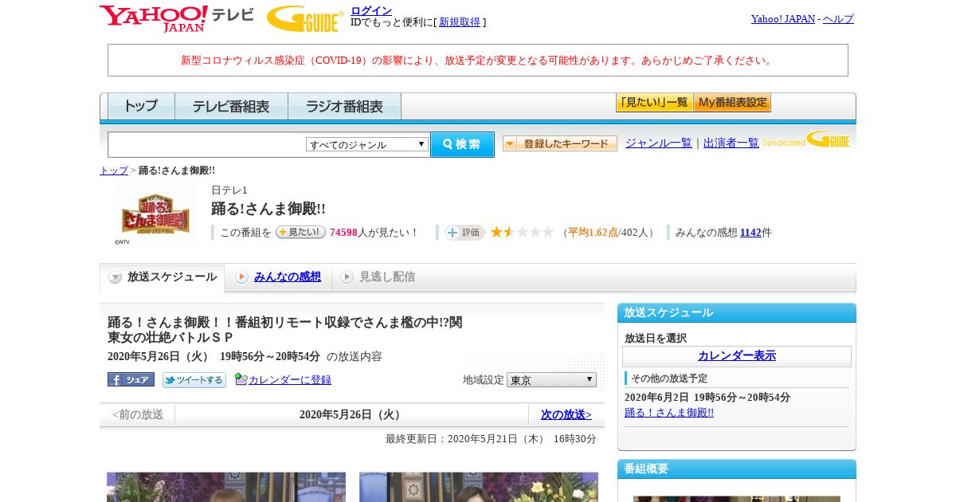Click the 新規取得 link

pos(460,22)
